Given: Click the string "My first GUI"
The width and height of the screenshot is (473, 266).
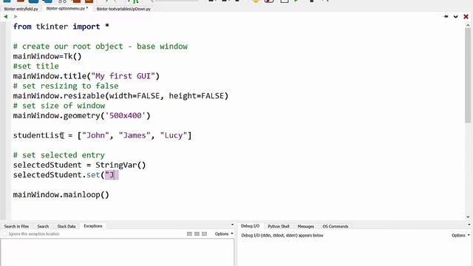Looking at the screenshot, I should point(123,76).
